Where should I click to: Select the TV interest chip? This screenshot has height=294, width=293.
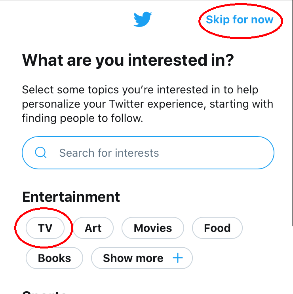(x=45, y=228)
